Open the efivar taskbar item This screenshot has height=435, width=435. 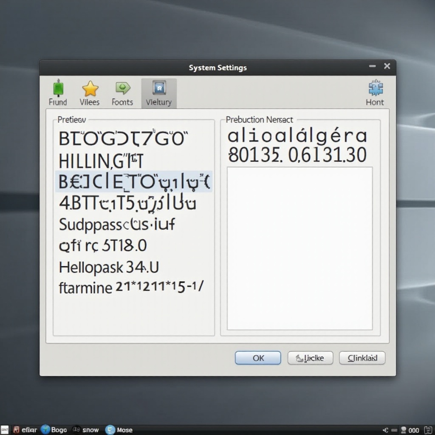click(x=25, y=430)
